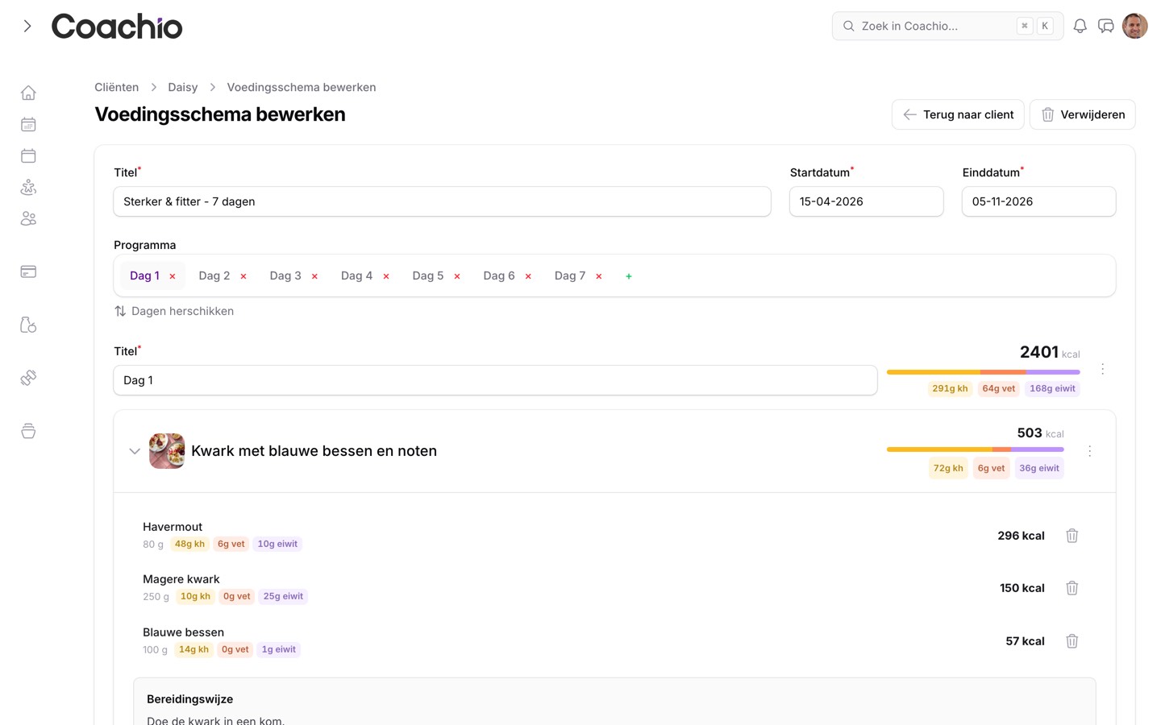Focus the plan Titel field Sterker & fitter

tap(442, 201)
